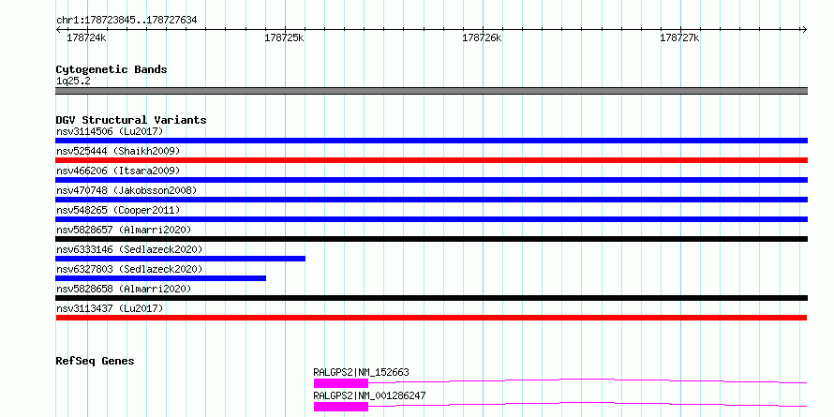Viewport: 834px width, 417px height.
Task: Click the Cytogenetic Bands track heading
Action: (112, 69)
